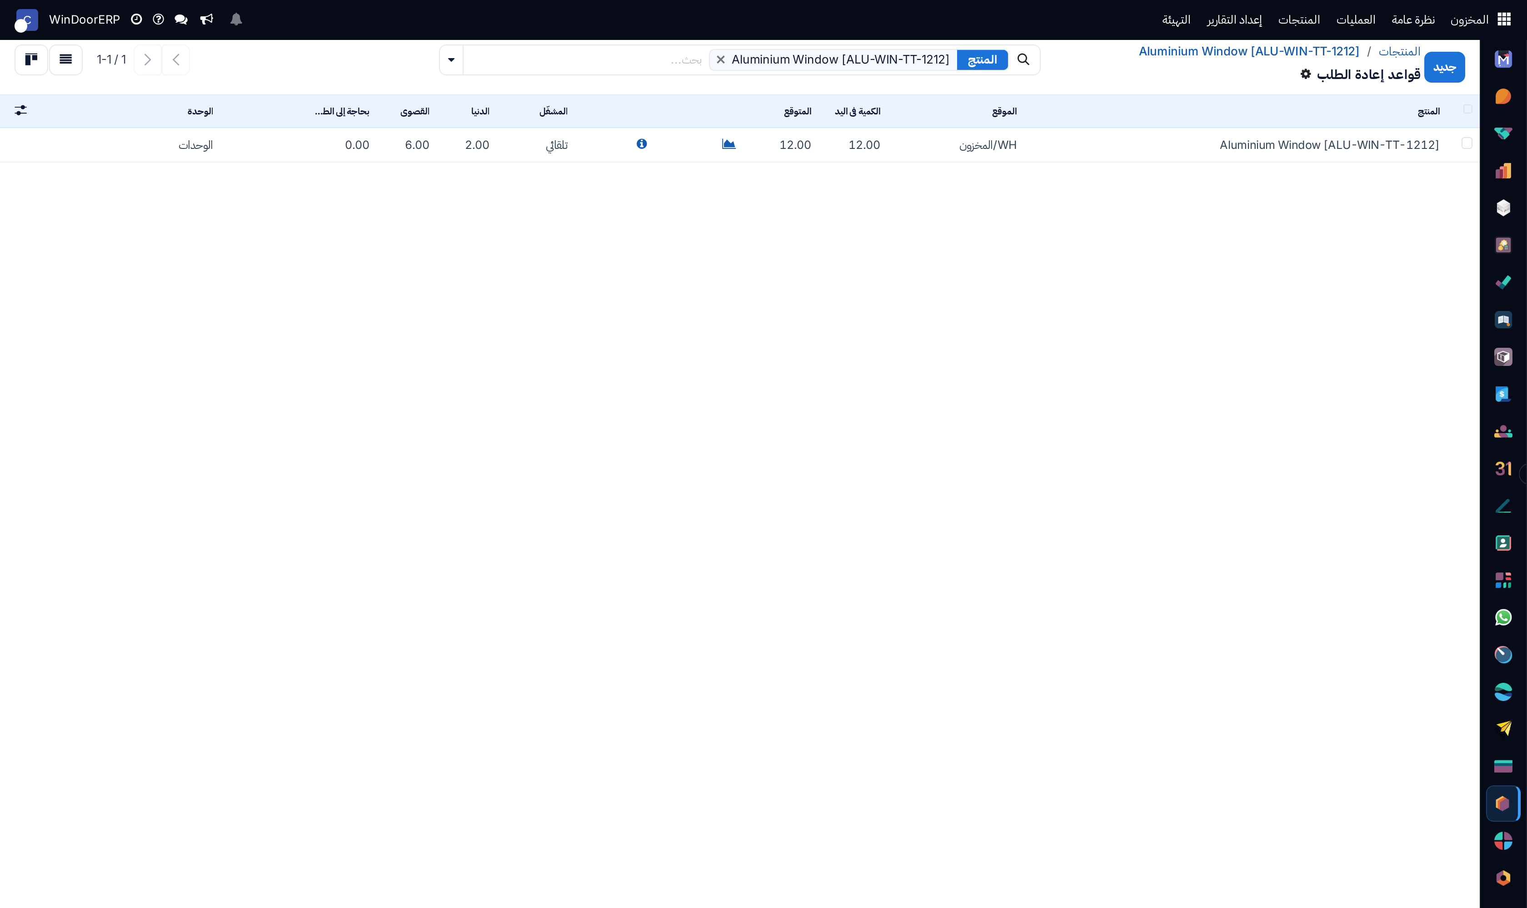Click the help question mark icon
Image resolution: width=1527 pixels, height=908 pixels.
pos(158,20)
